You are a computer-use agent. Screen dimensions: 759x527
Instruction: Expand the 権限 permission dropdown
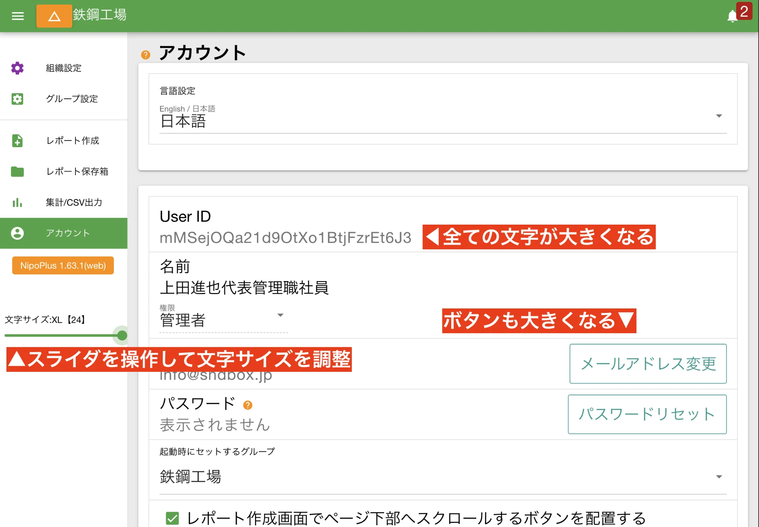[281, 315]
